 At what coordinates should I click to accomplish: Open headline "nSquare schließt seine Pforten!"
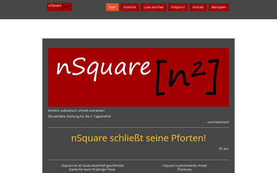[x=138, y=138]
